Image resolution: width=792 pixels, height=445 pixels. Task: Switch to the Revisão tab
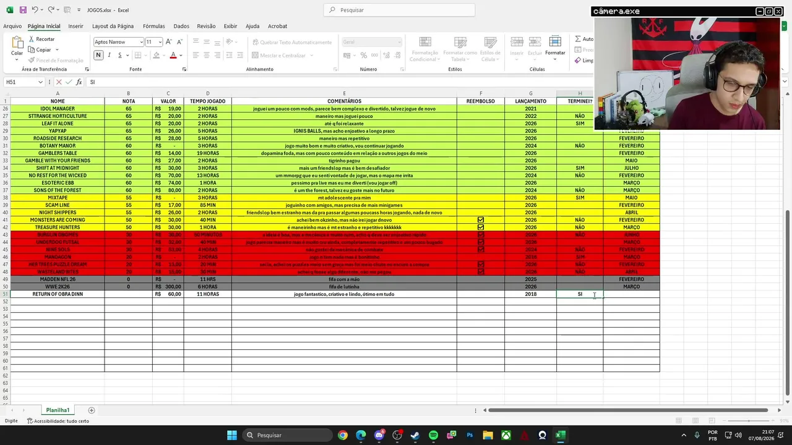tap(206, 26)
